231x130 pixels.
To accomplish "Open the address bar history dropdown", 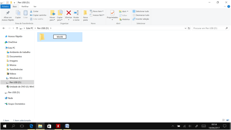I will [185, 28].
